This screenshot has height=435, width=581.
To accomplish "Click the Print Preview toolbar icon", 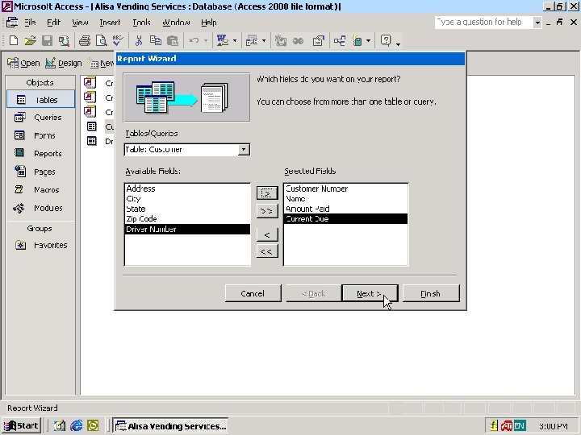I will pos(101,40).
